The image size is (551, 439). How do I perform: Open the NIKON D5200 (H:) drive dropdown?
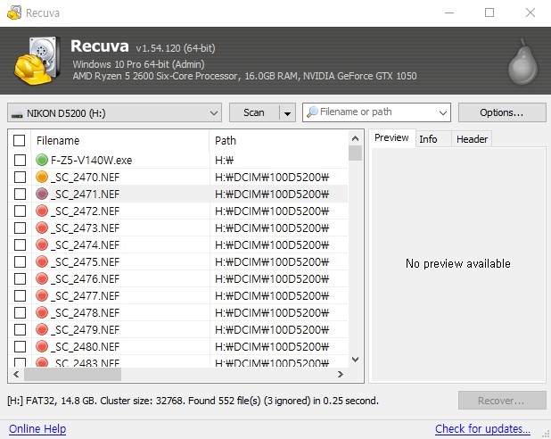(x=114, y=112)
